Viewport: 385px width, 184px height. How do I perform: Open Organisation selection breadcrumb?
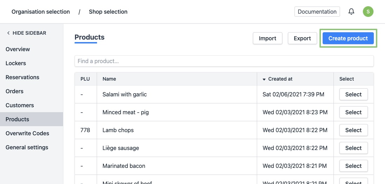coord(41,12)
